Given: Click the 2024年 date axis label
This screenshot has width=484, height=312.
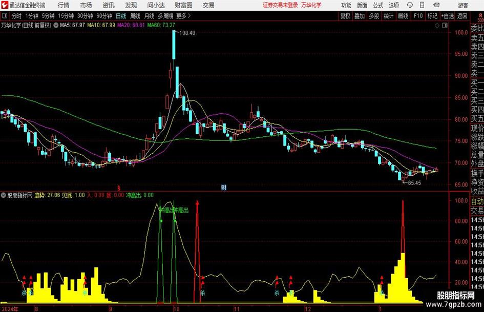Looking at the screenshot, I should (x=10, y=309).
